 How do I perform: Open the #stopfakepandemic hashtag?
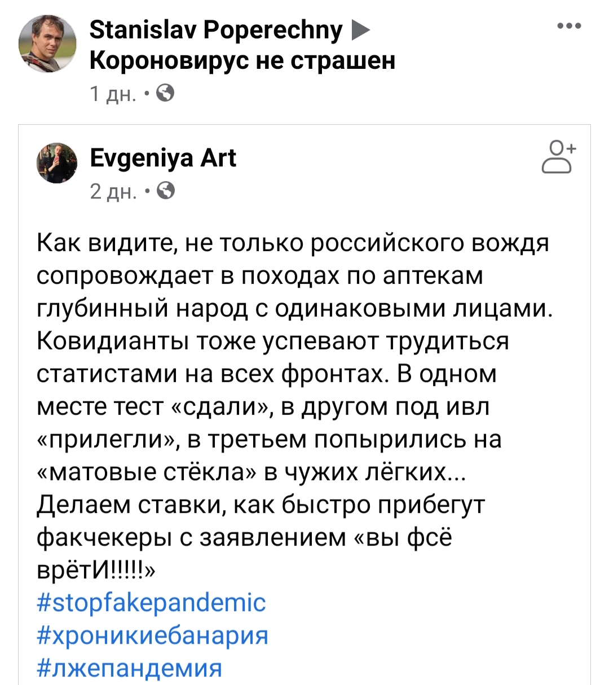[151, 602]
